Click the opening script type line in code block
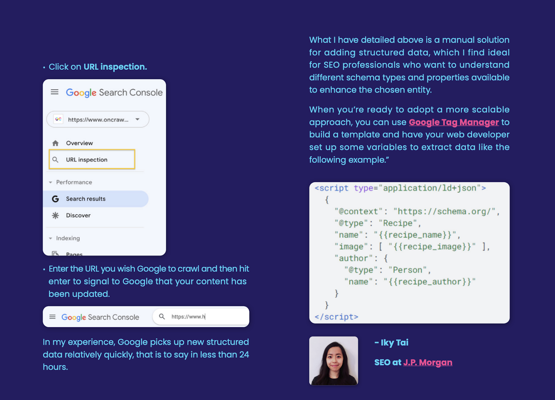This screenshot has height=400, width=555. click(400, 188)
